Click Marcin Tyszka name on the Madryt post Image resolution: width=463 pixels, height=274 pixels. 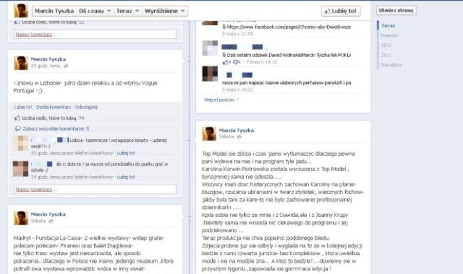pyautogui.click(x=48, y=214)
